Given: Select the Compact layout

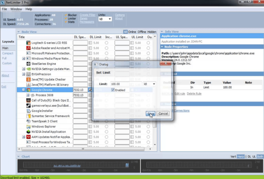Looking at the screenshot, I should (8, 53).
